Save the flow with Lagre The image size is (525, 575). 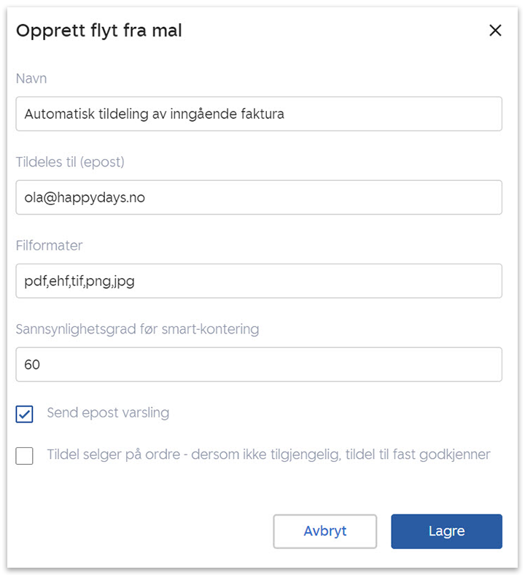(x=446, y=531)
